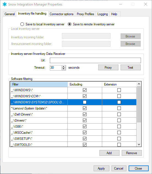
Task: Click the Excluding column header
Action: tap(85, 84)
